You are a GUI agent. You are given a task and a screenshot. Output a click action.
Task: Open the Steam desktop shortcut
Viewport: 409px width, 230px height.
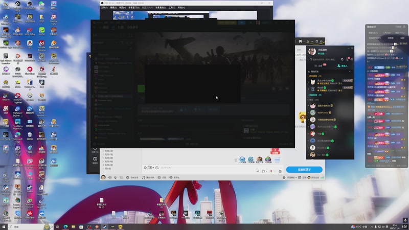coord(30,189)
